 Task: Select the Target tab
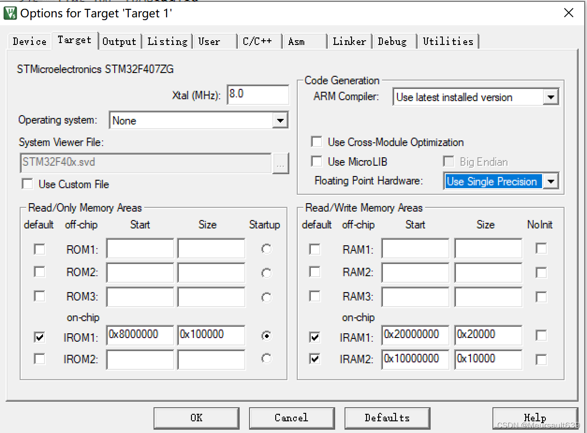pos(74,40)
